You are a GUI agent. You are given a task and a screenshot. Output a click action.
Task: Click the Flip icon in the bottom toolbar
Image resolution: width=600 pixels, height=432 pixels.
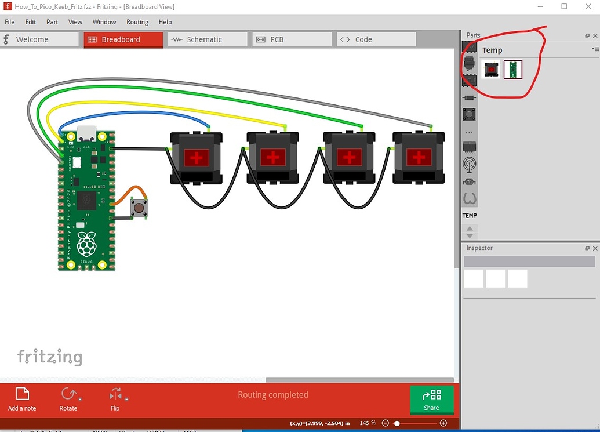coord(115,394)
